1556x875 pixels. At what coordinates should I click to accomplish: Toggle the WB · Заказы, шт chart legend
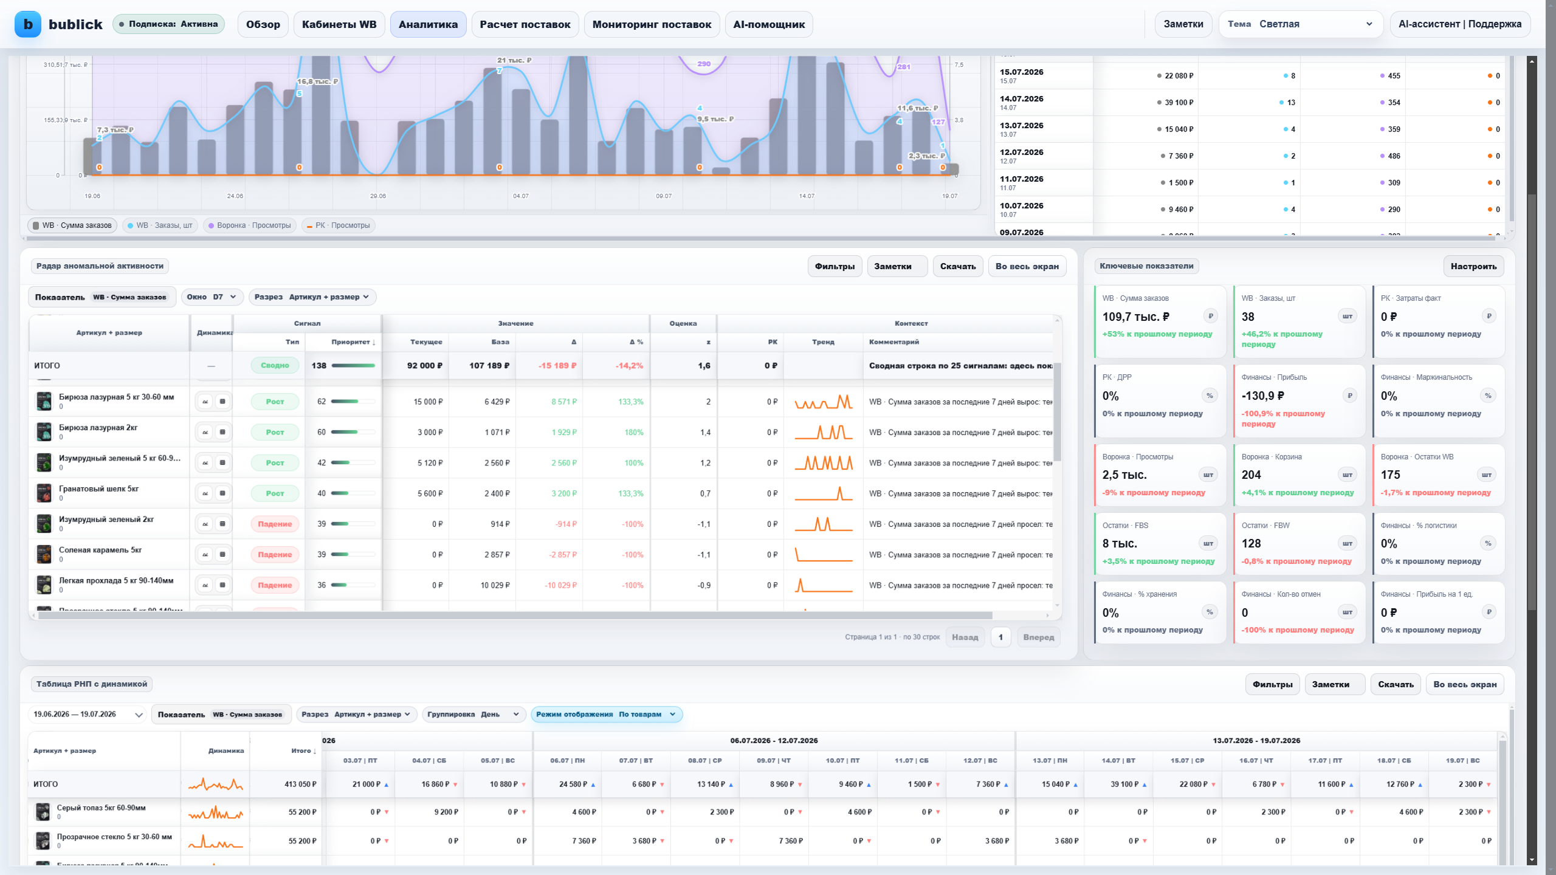pos(160,225)
